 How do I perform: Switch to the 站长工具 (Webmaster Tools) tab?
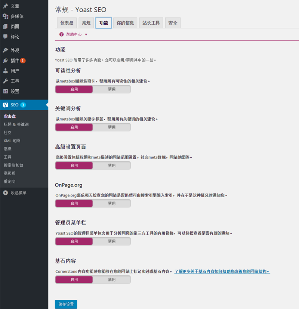click(151, 22)
